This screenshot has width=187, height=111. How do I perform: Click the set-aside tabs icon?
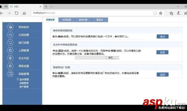6,7
